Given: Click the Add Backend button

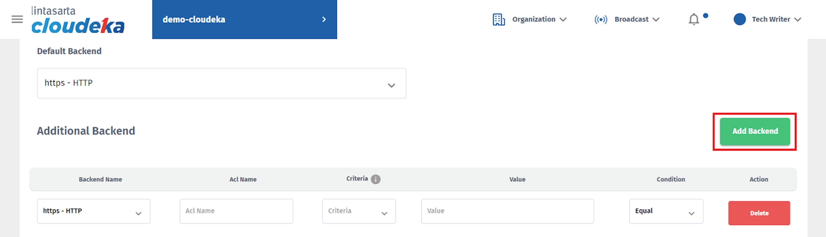Looking at the screenshot, I should [755, 131].
